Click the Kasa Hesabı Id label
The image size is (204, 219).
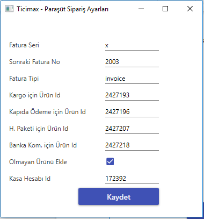[30, 179]
